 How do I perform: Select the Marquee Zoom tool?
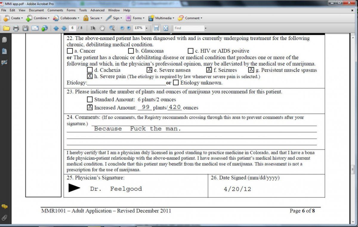point(112,28)
